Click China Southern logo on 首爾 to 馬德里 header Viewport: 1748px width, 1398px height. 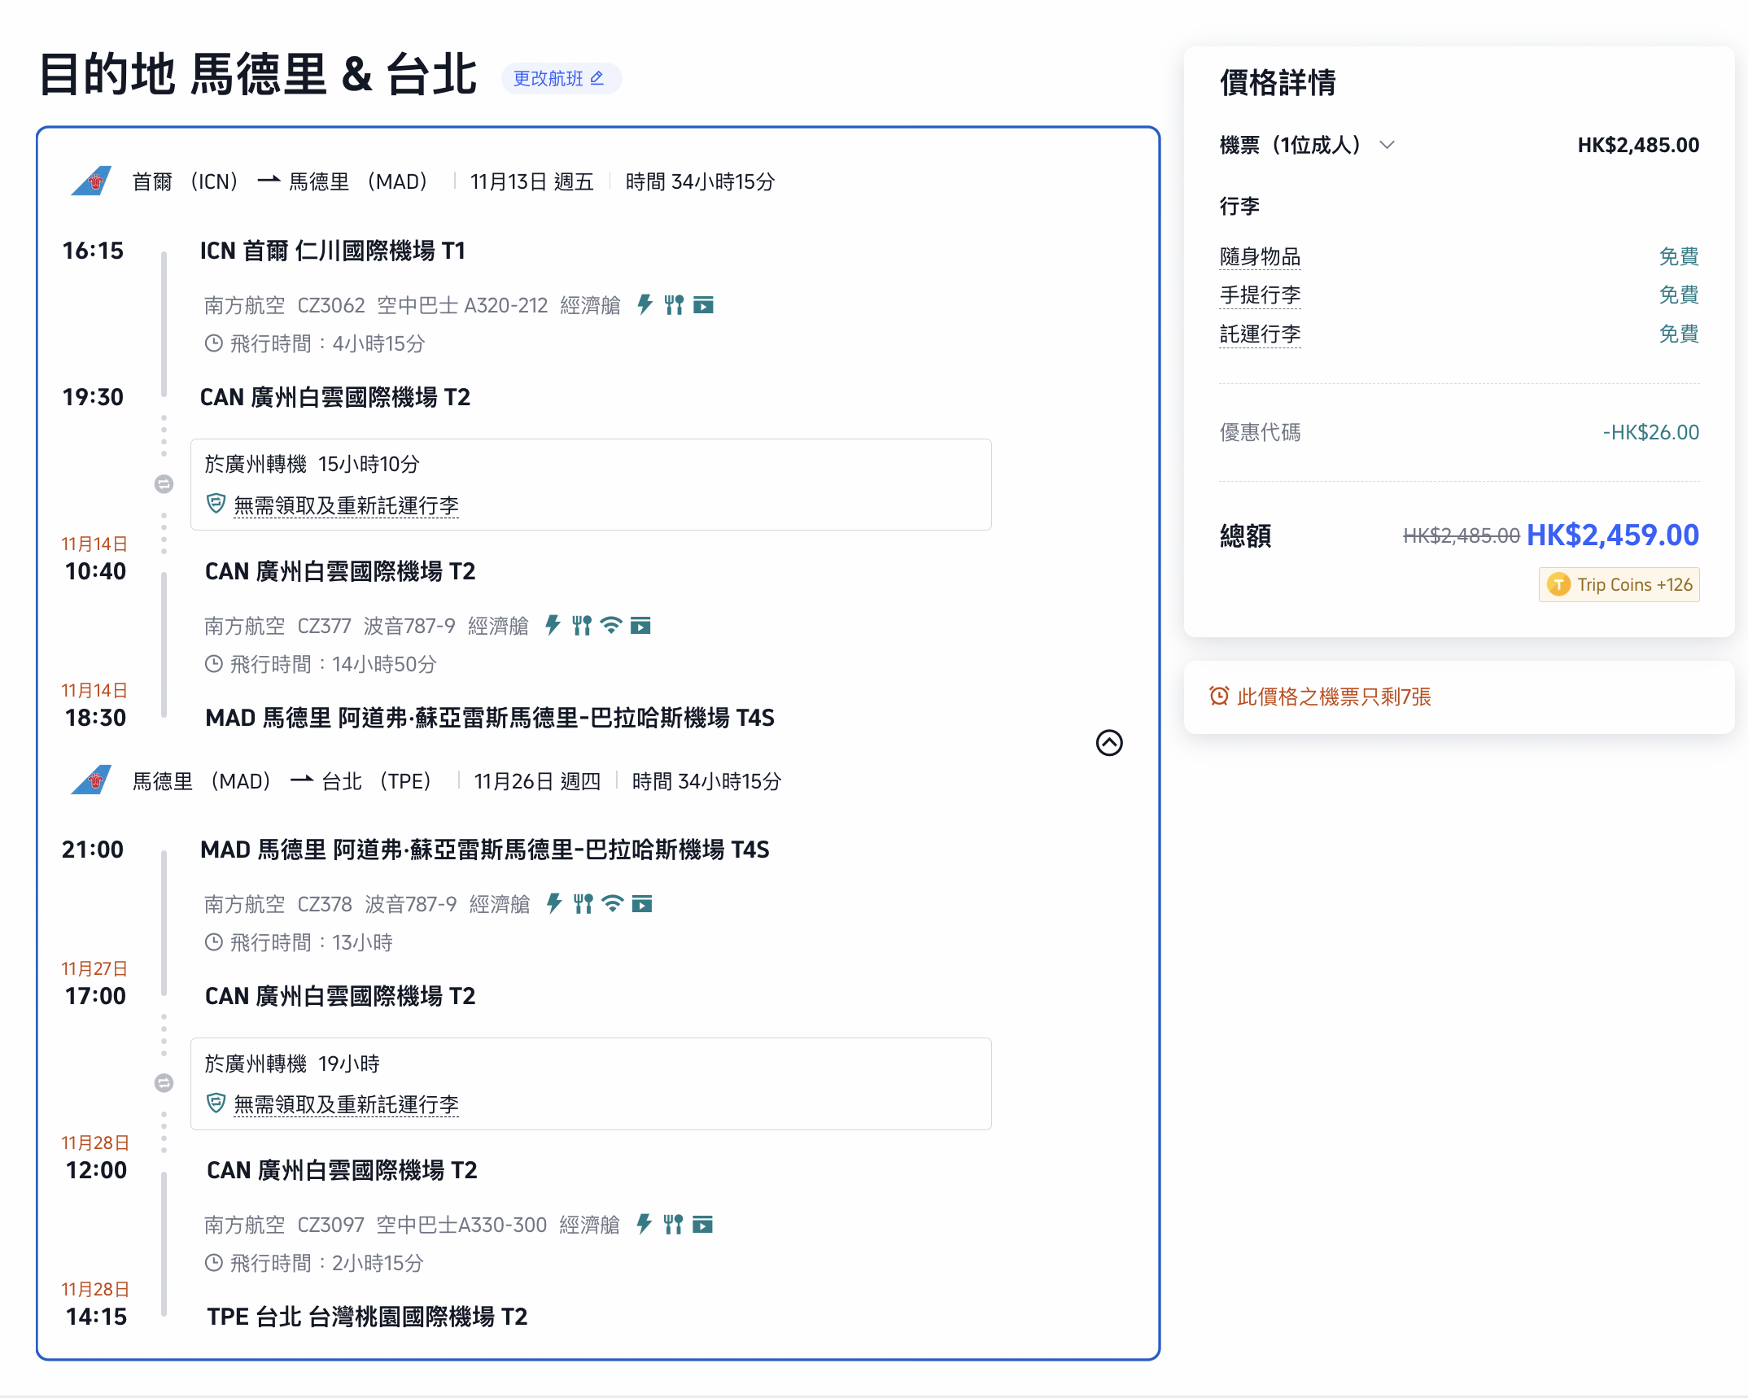[91, 181]
